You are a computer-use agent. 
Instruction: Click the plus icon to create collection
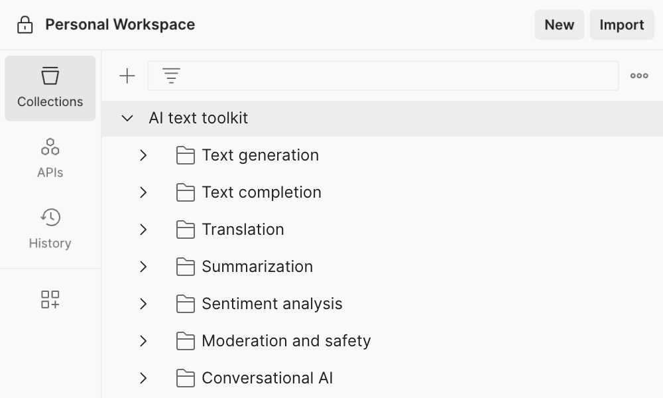(127, 76)
